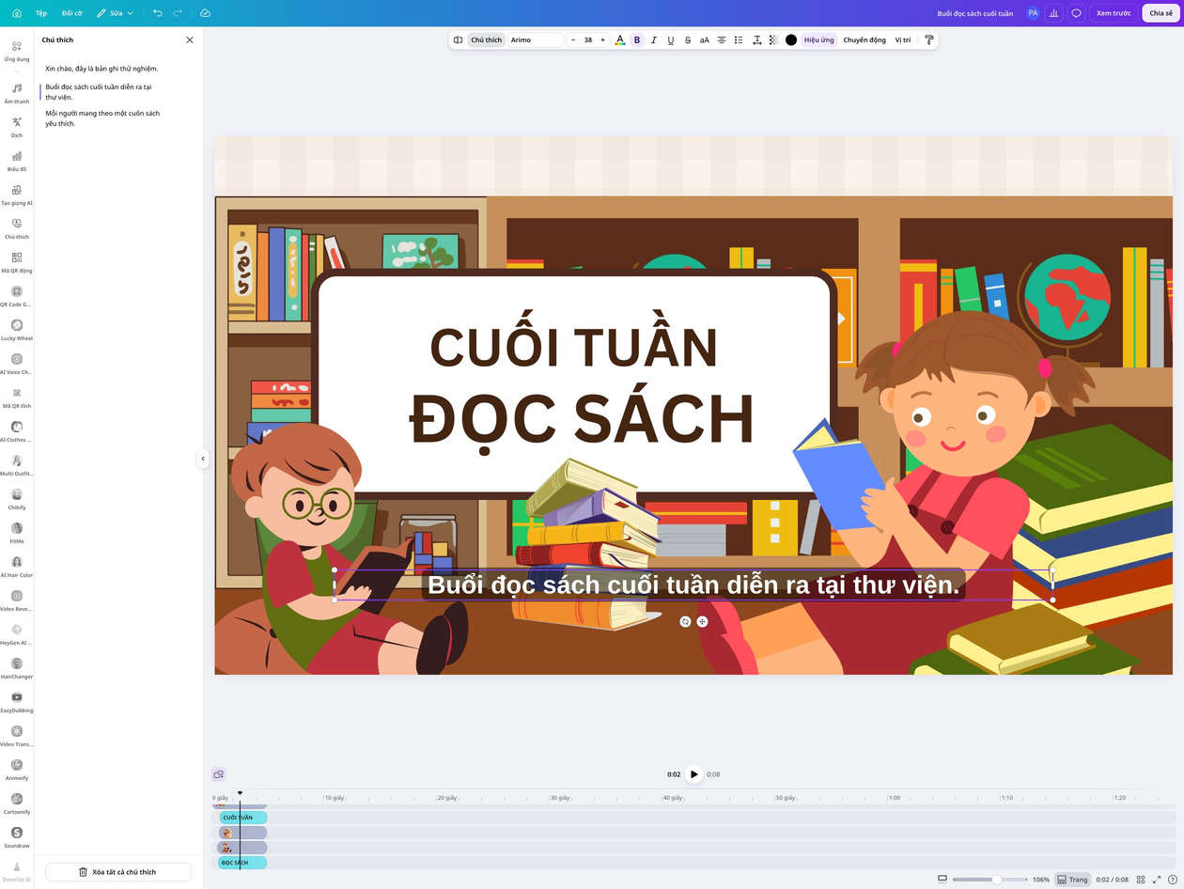1184x889 pixels.
Task: Click the Chia sẻ share button
Action: coord(1161,13)
